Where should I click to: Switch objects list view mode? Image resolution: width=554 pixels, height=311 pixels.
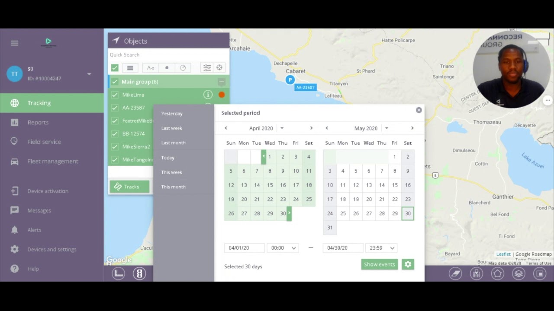click(x=130, y=68)
